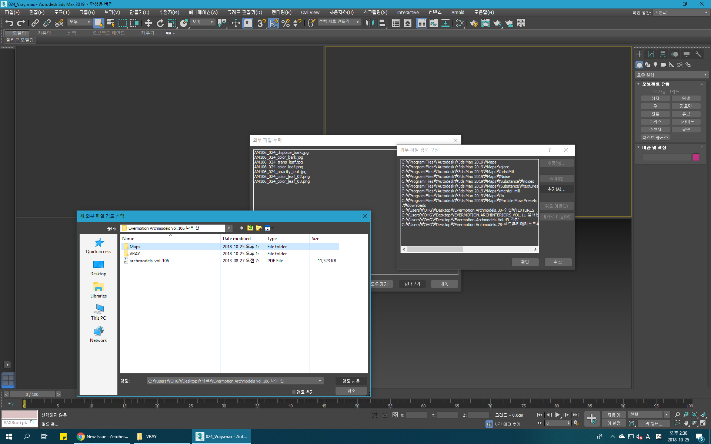This screenshot has height=444, width=711.
Task: Click View Menu icon in path dialog
Action: [267, 228]
